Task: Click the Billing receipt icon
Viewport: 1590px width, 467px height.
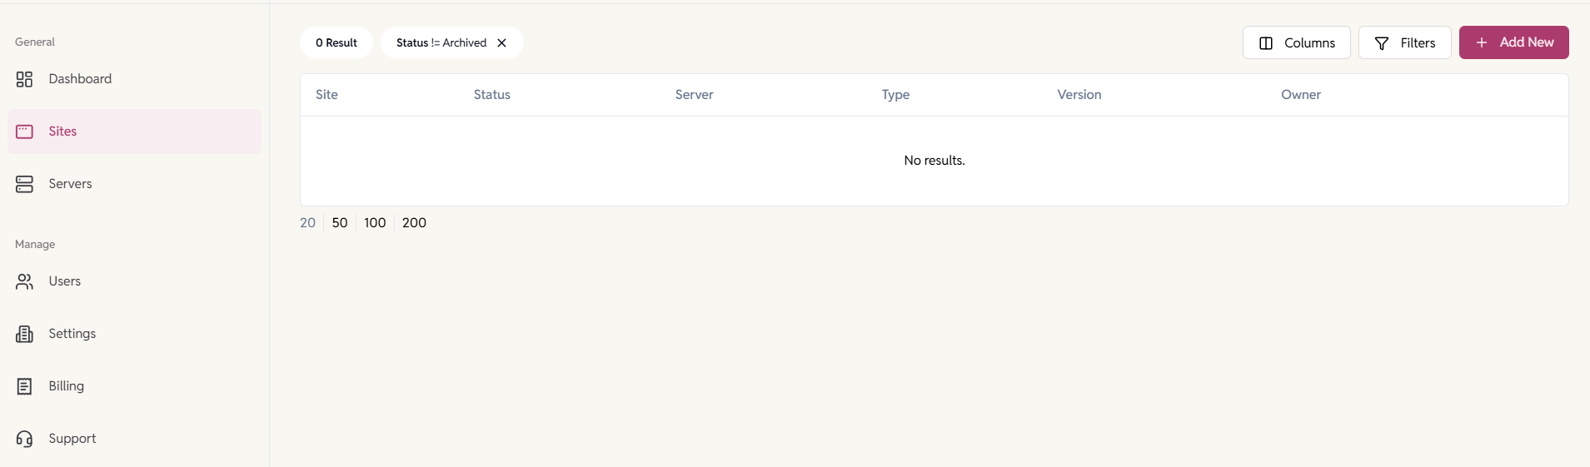Action: tap(24, 386)
